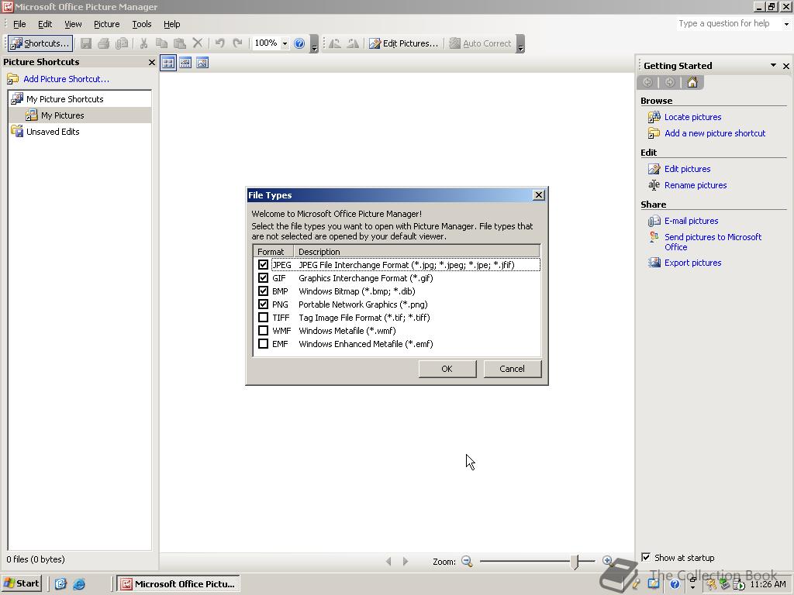Open the 100% zoom dropdown
Viewport: 794px width, 595px height.
[285, 43]
